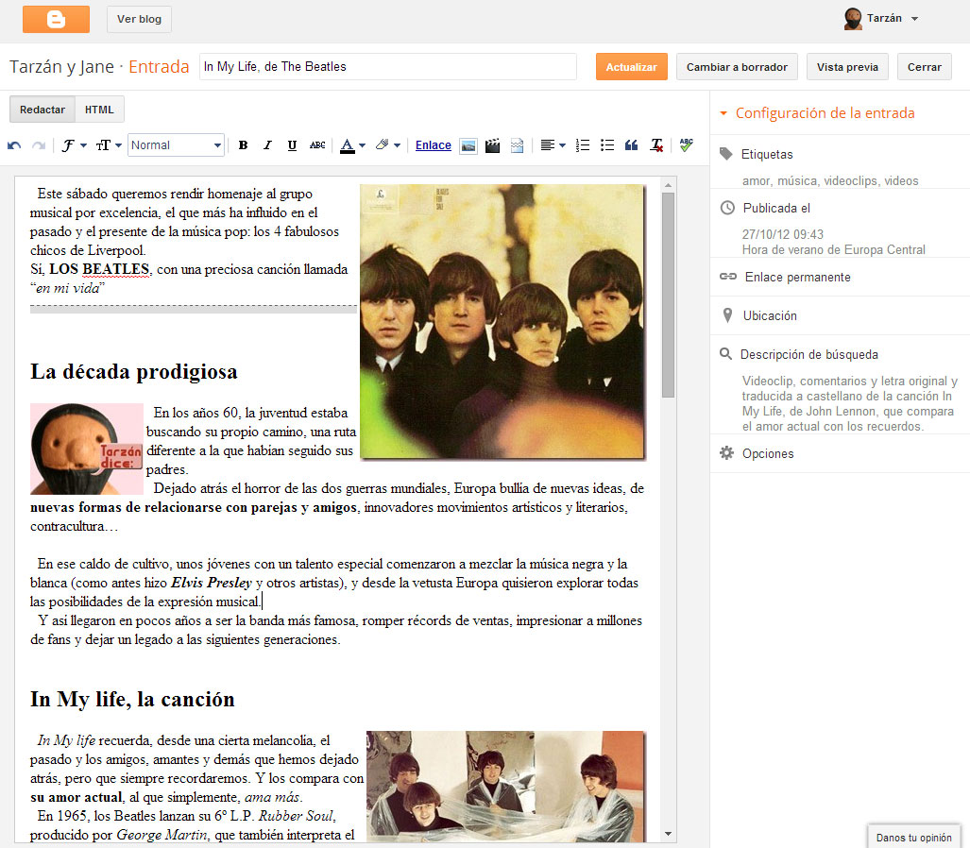Screen dimensions: 970x848
Task: Open the Normal paragraph style dropdown
Action: (x=176, y=145)
